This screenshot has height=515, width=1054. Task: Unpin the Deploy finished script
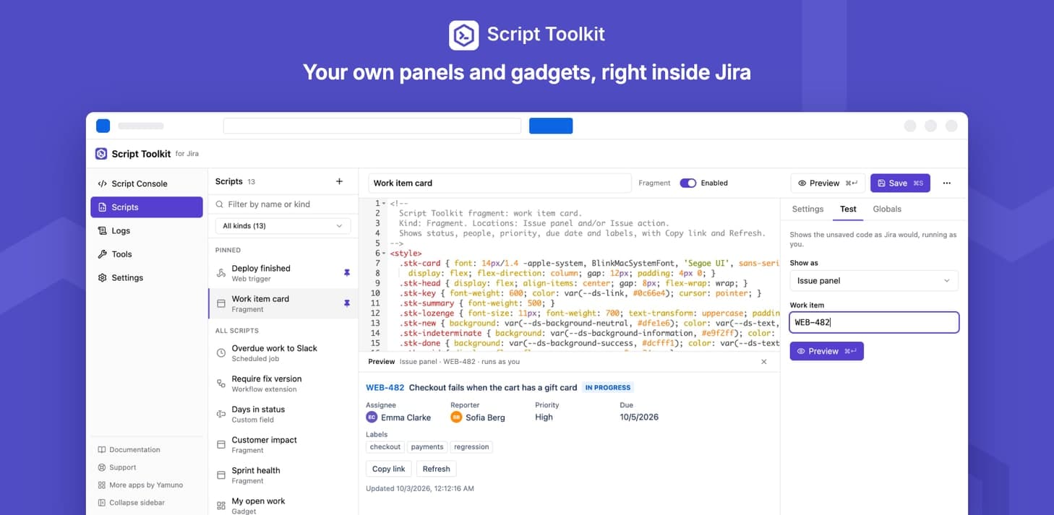[346, 273]
